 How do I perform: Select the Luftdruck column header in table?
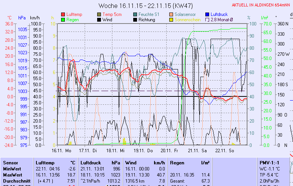(90, 162)
